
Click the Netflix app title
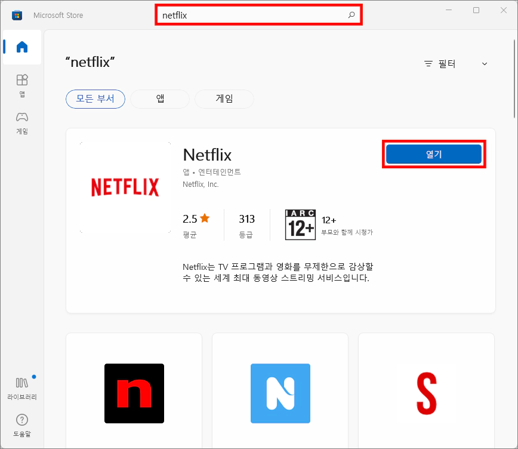coord(207,155)
